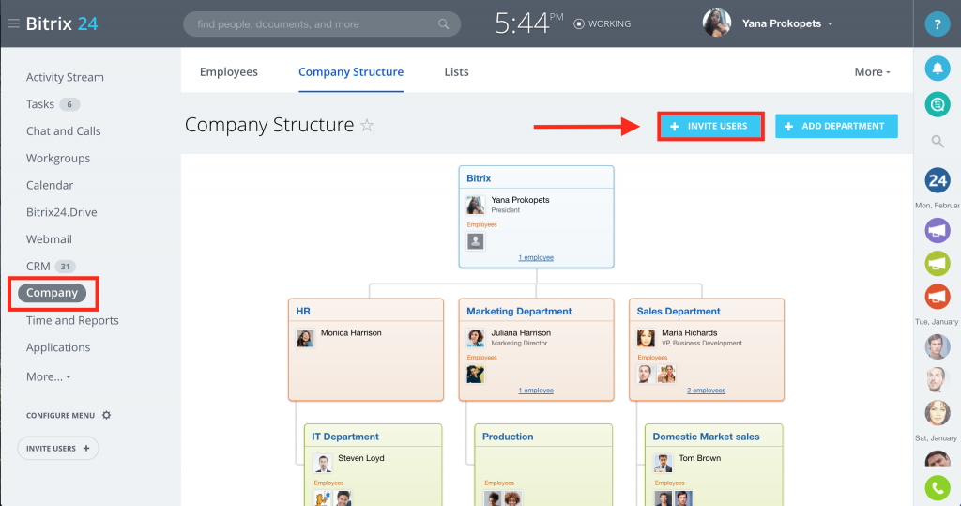Click the green phone call icon
The width and height of the screenshot is (961, 506).
coord(938,488)
